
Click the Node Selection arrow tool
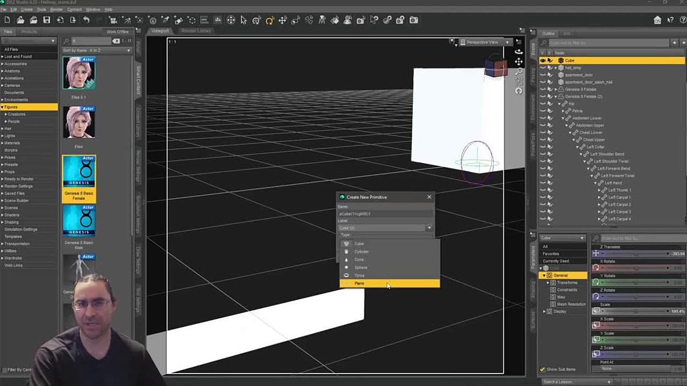tap(244, 20)
